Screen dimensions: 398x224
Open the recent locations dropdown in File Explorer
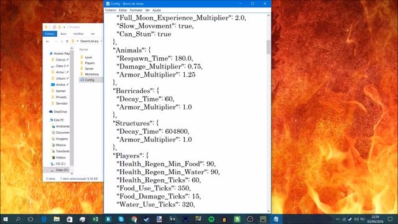pos(62,41)
